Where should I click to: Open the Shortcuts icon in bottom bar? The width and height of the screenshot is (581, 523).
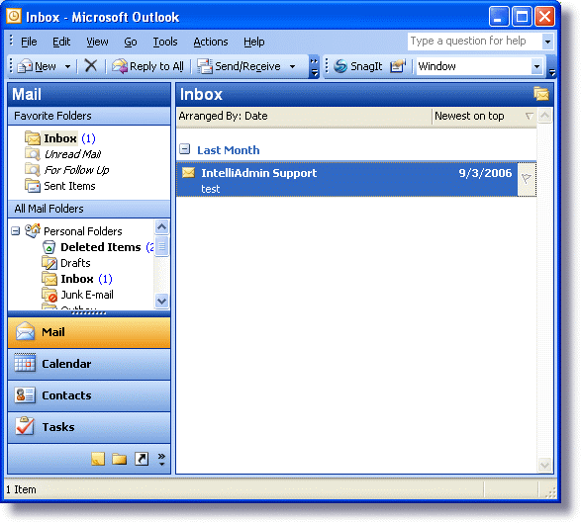[x=142, y=459]
